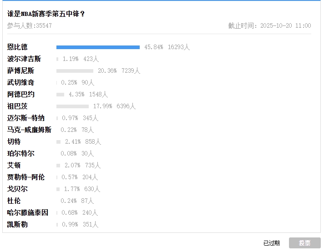324x252 pixels.
Task: Choose 萨博尼斯 in the poll list
Action: click(x=20, y=71)
